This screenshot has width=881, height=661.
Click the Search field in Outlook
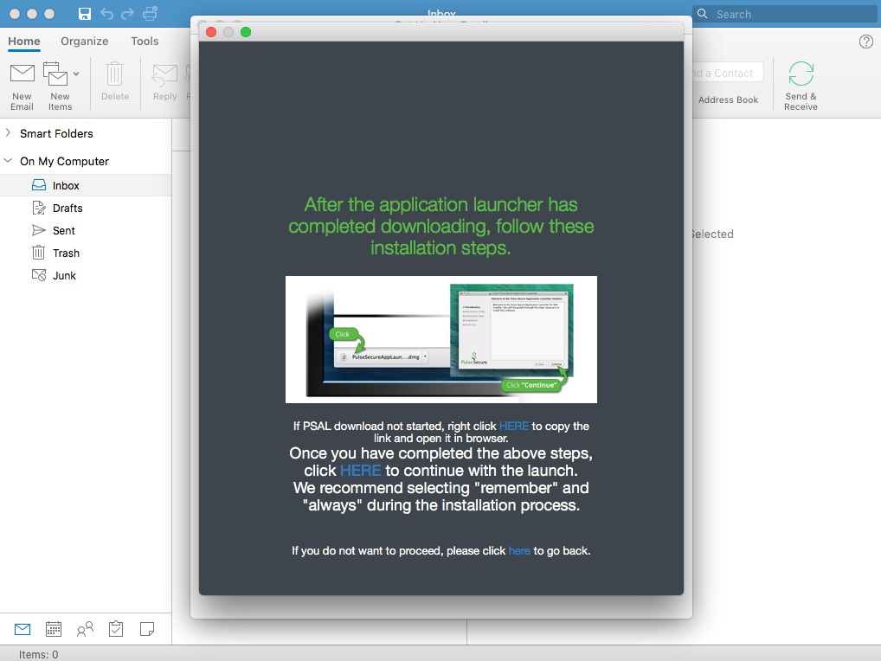pos(787,14)
